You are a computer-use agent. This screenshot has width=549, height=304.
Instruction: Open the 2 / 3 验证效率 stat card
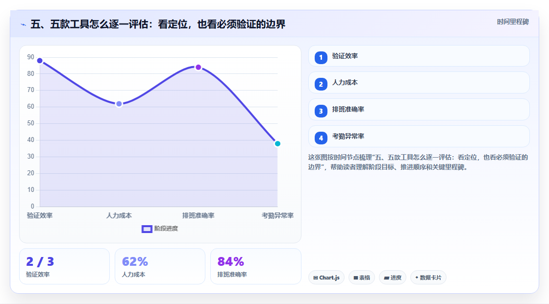pos(64,266)
